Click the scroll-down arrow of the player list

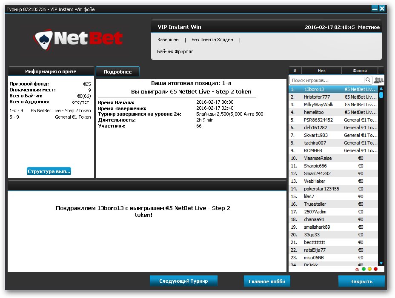click(x=381, y=263)
